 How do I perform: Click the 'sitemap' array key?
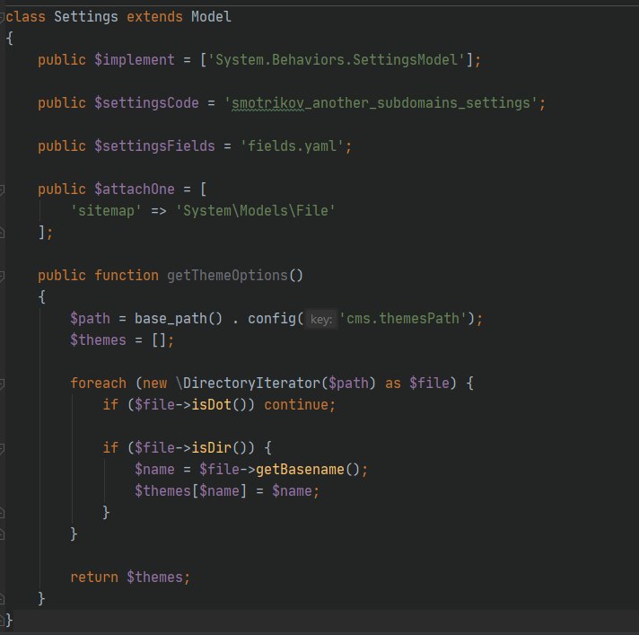[x=106, y=211]
